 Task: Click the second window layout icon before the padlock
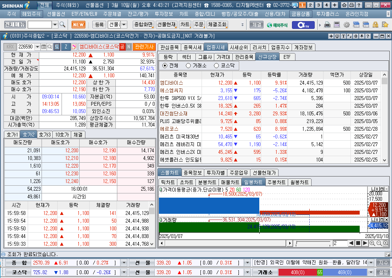365,25
